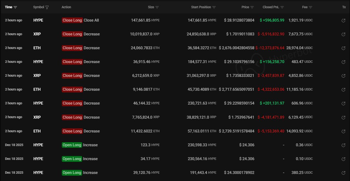The width and height of the screenshot is (350, 181).
Task: Open Tx link for XRP 7,765,824.0 trade
Action: pos(343,117)
